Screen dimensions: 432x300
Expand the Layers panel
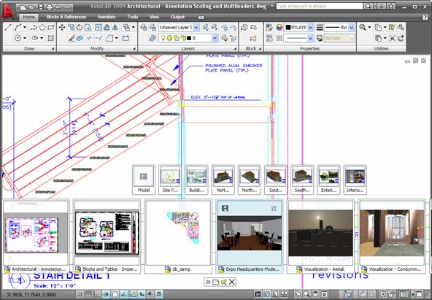click(235, 49)
